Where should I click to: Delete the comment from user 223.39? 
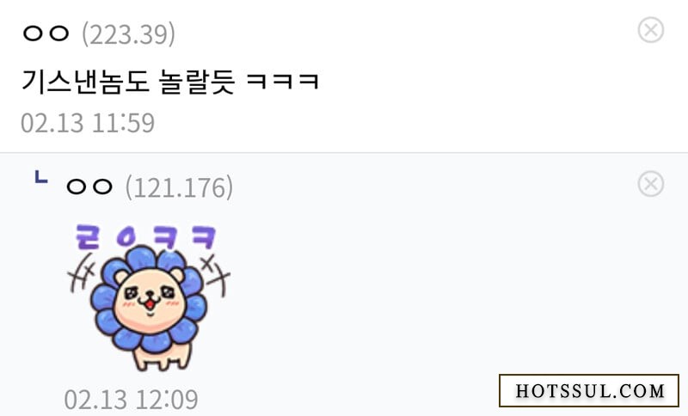point(651,30)
